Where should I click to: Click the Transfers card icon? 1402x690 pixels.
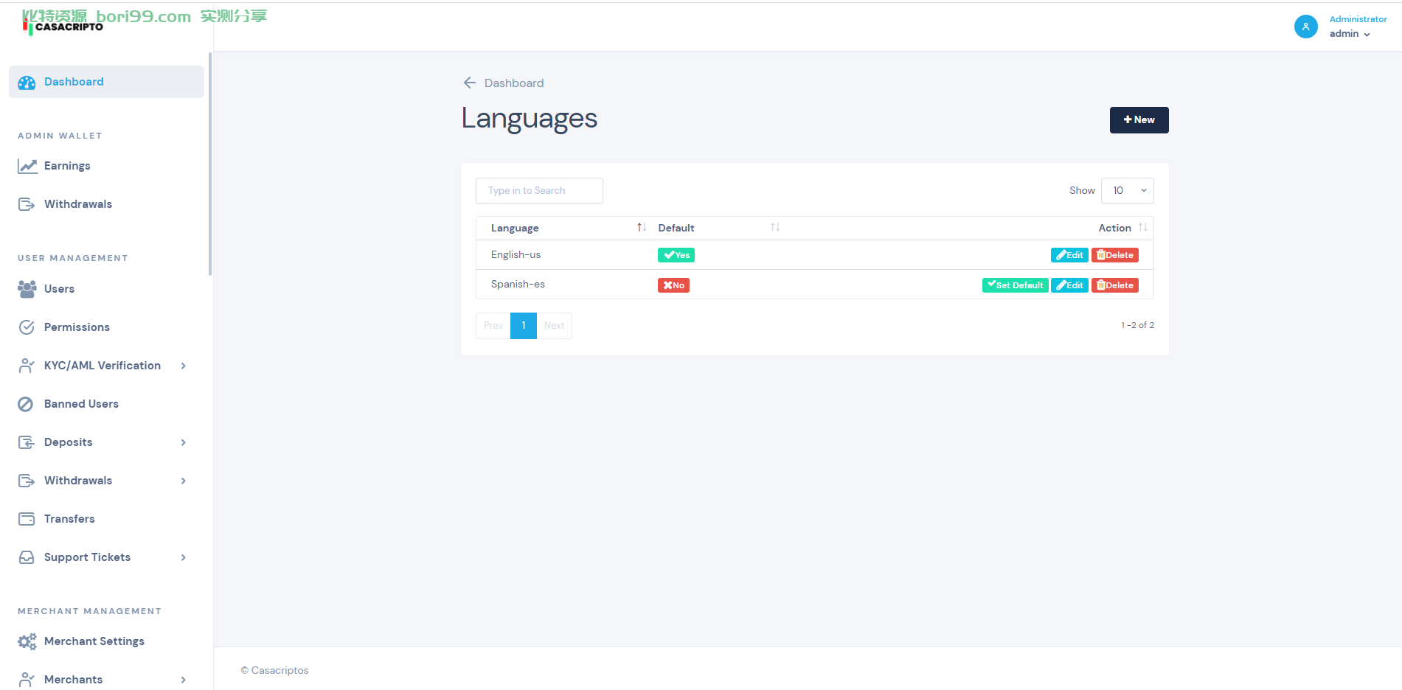(x=27, y=519)
